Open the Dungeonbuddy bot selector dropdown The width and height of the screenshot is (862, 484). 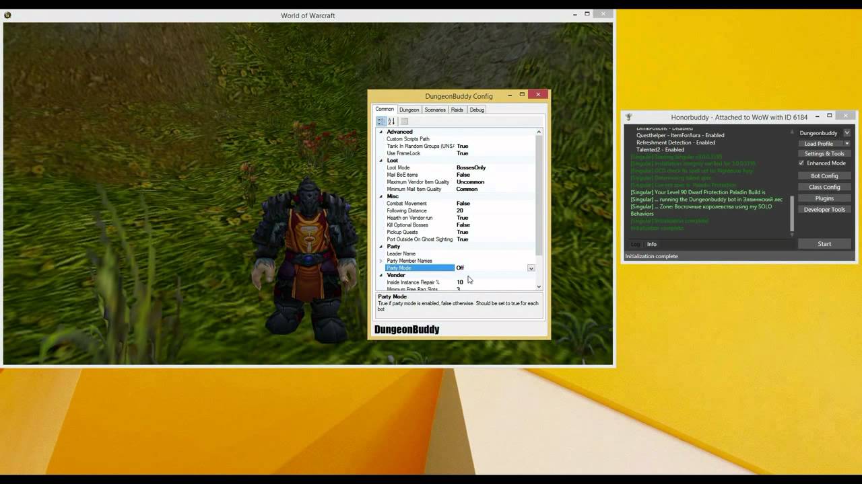click(847, 133)
